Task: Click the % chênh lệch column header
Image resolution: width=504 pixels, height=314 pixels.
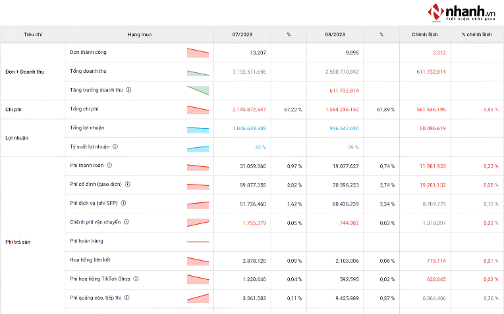Action: click(477, 35)
